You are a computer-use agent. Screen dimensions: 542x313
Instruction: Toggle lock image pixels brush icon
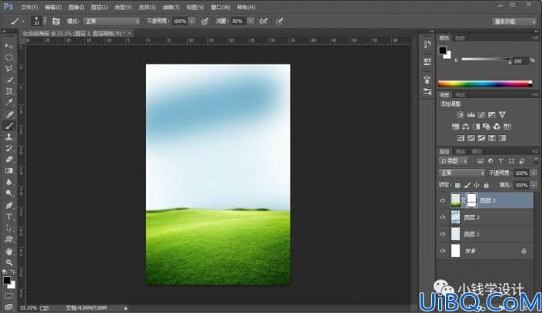(x=467, y=186)
